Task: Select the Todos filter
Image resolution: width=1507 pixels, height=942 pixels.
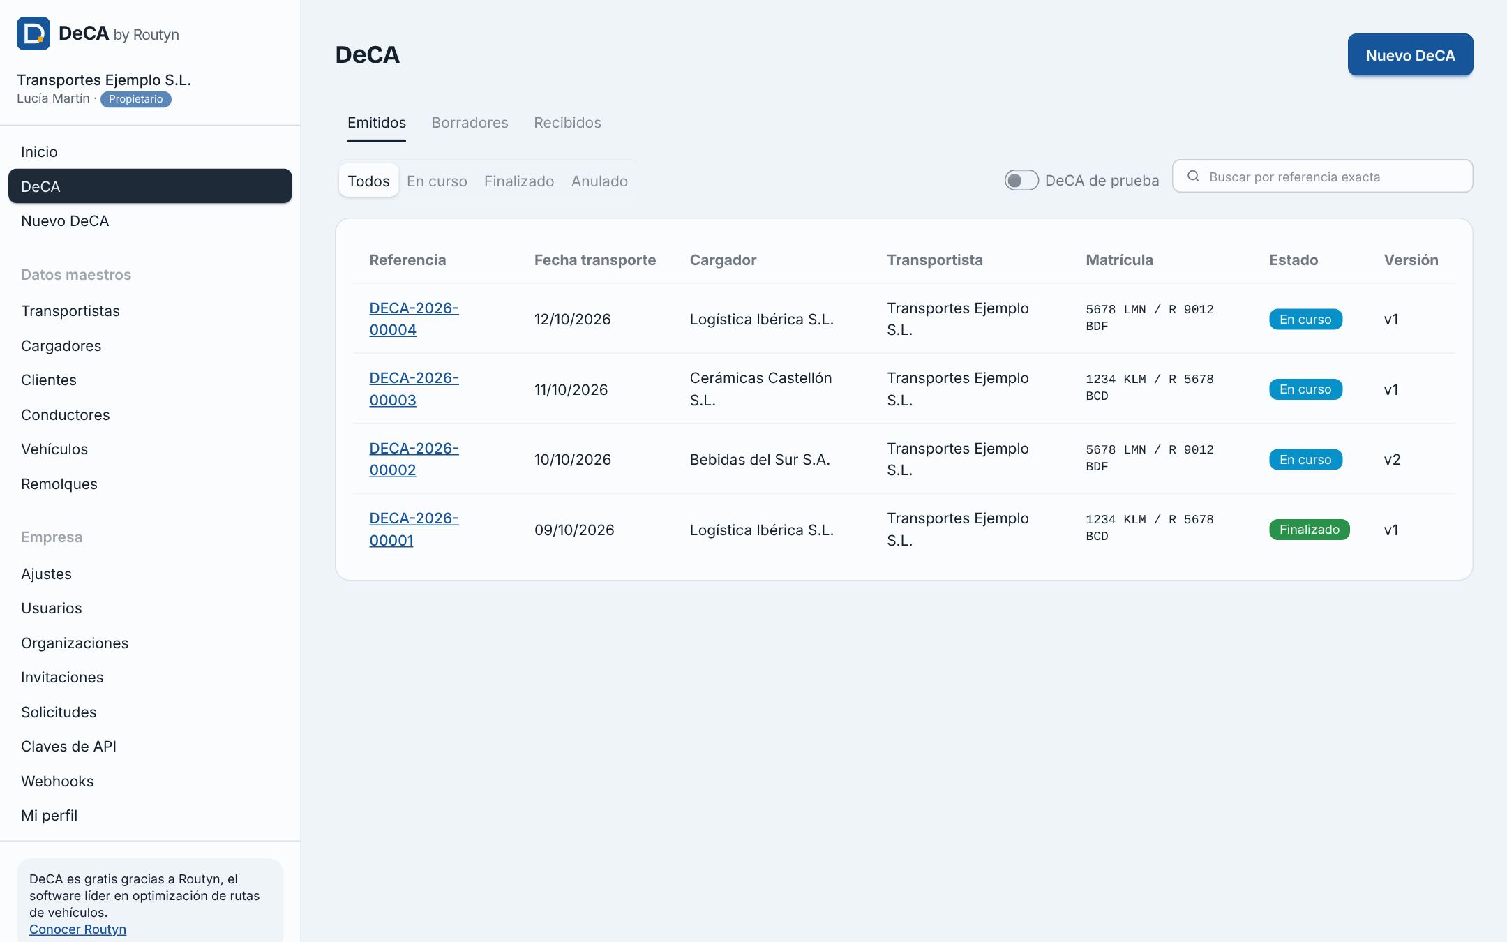Action: [x=368, y=181]
